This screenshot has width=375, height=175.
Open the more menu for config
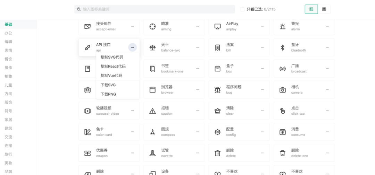click(x=262, y=132)
